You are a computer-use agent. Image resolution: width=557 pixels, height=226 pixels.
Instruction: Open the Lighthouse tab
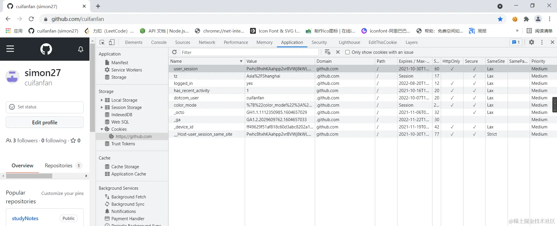point(349,42)
